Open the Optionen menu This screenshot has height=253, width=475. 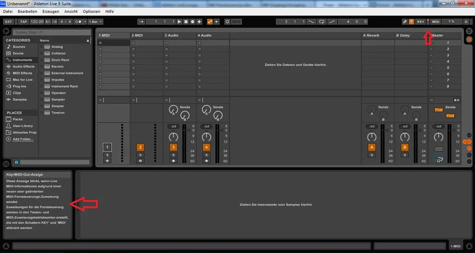point(91,12)
